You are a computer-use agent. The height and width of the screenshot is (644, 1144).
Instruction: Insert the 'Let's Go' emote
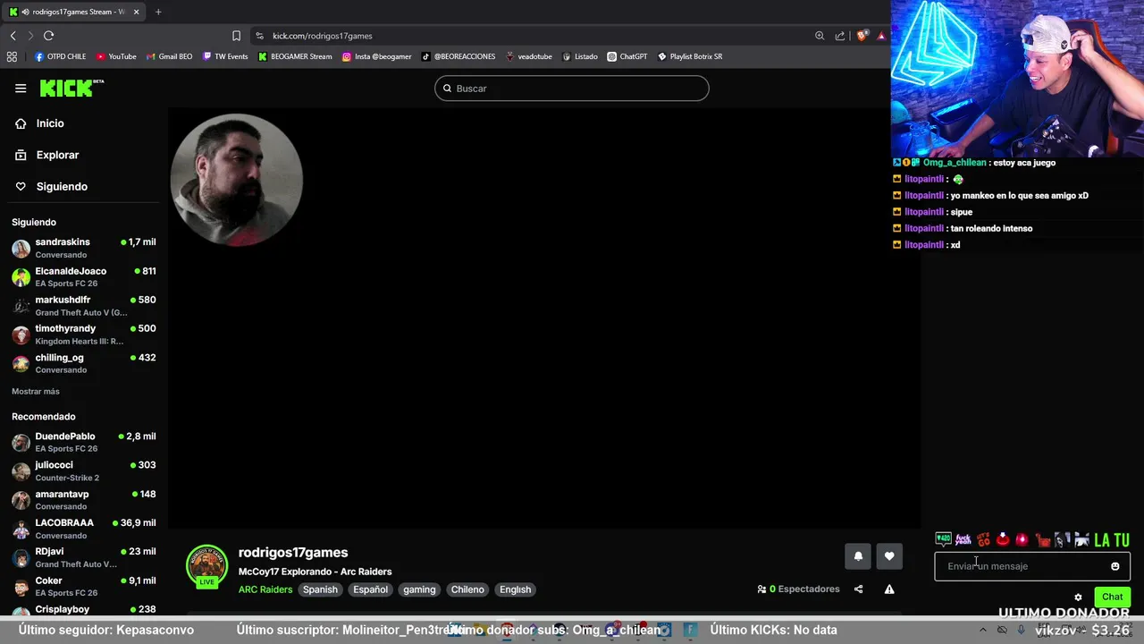pos(983,539)
